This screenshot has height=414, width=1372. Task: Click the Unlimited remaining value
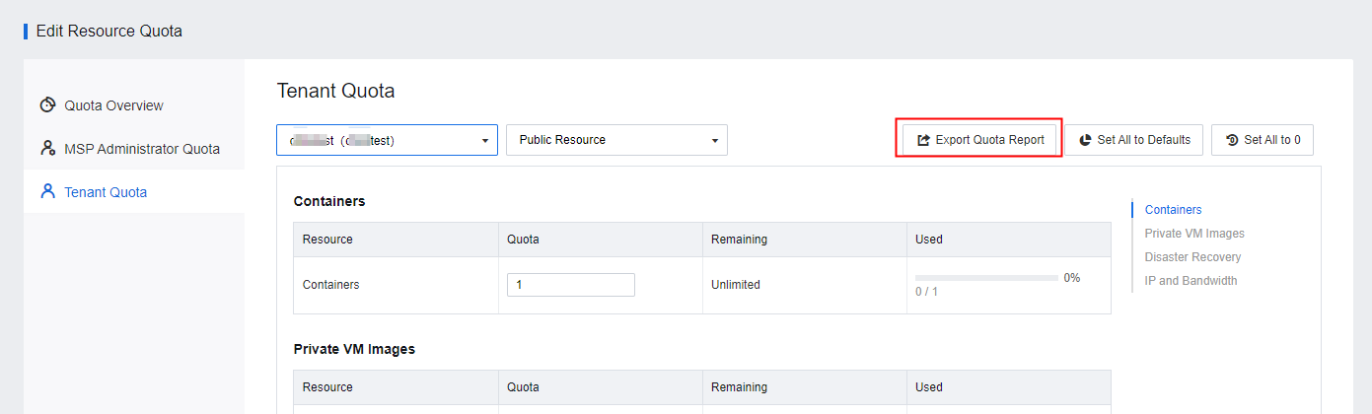736,285
